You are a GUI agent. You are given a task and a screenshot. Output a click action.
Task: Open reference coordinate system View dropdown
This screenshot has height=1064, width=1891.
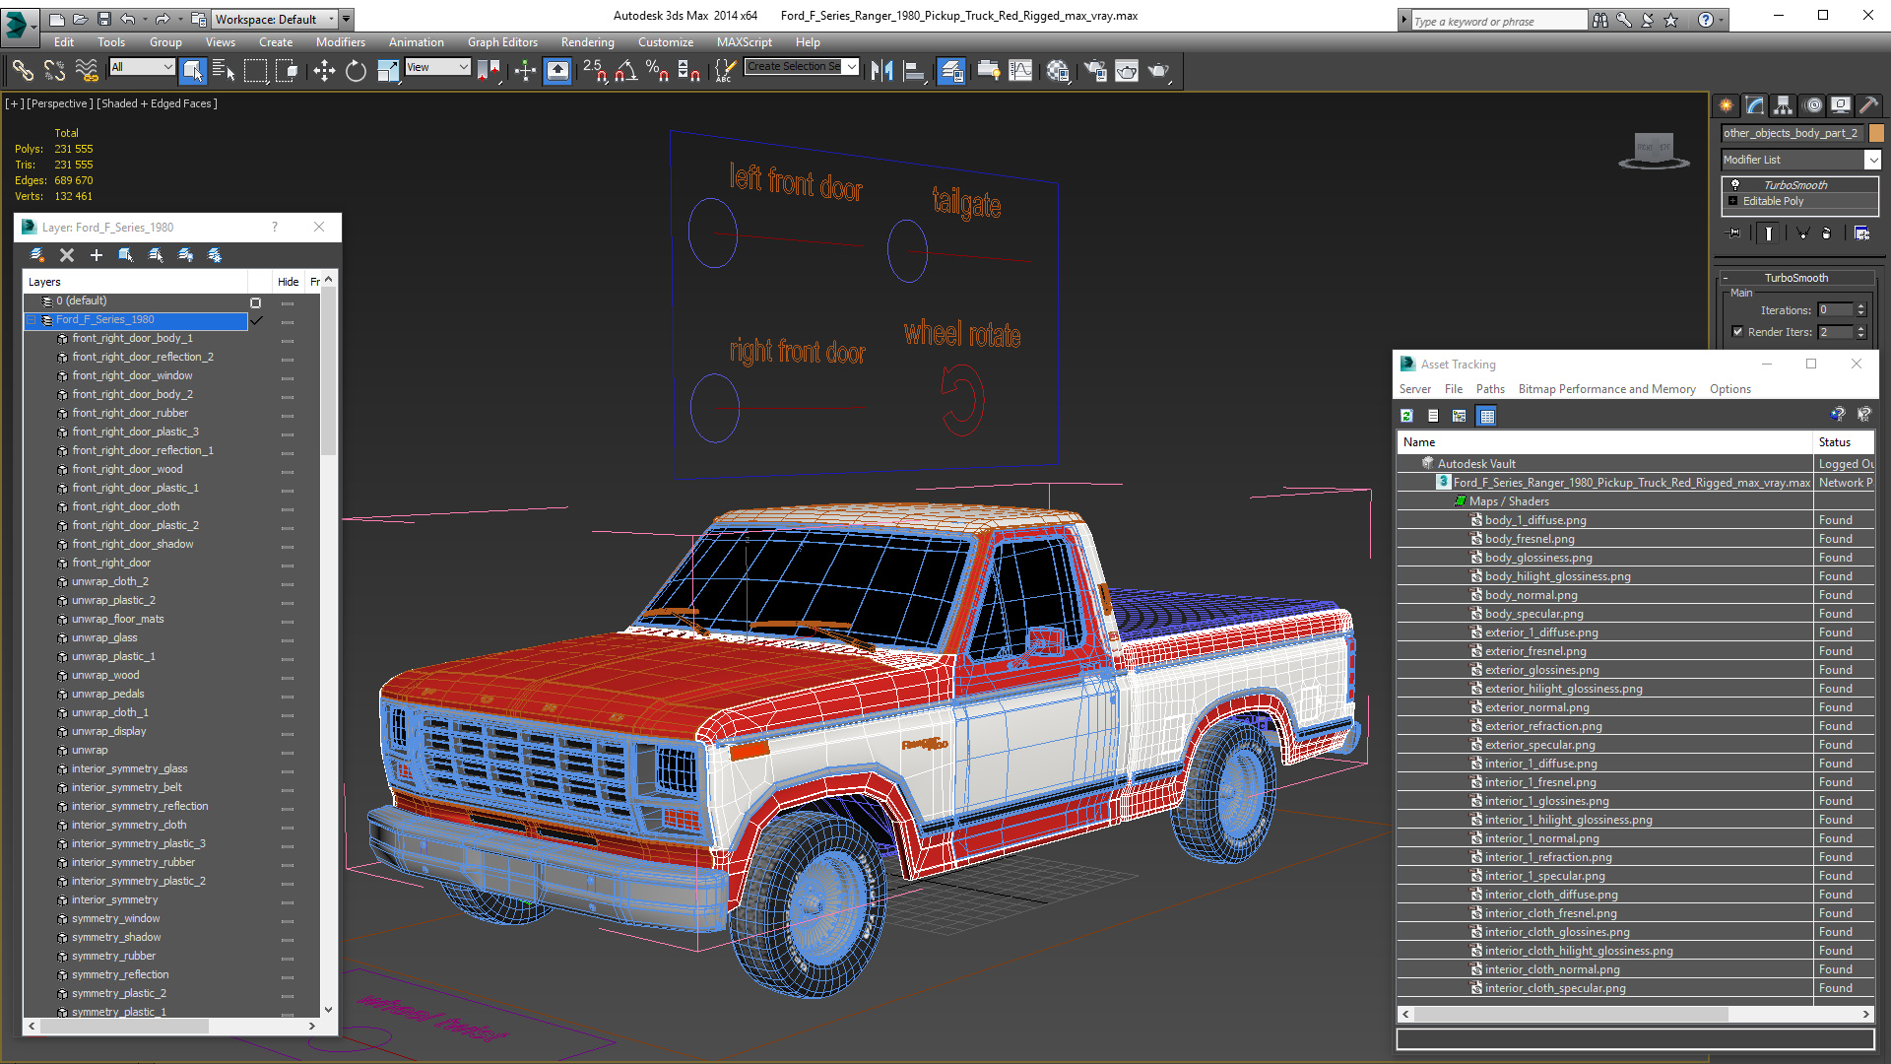(x=437, y=67)
